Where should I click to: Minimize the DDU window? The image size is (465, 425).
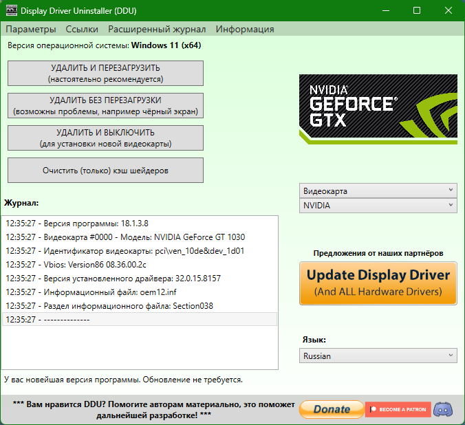386,11
